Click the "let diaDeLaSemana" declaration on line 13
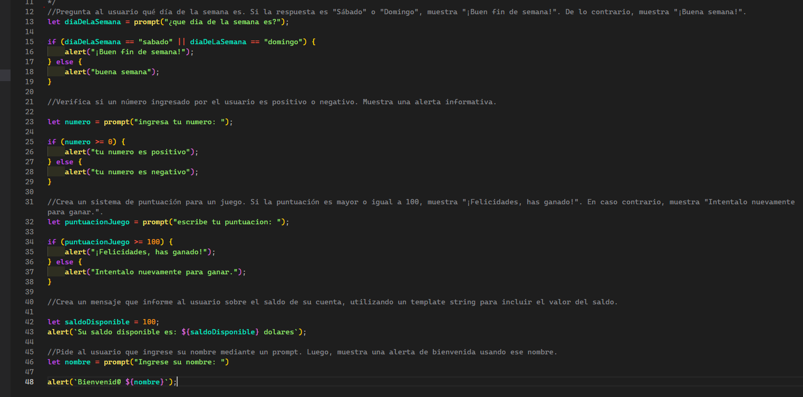The image size is (803, 397). click(168, 22)
